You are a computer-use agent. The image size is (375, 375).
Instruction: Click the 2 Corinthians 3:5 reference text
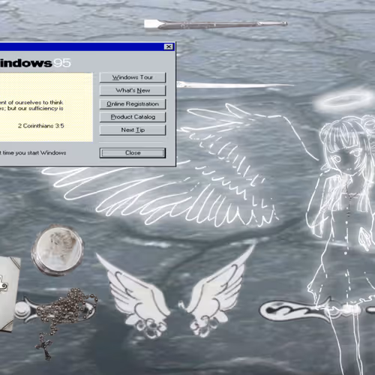click(41, 126)
